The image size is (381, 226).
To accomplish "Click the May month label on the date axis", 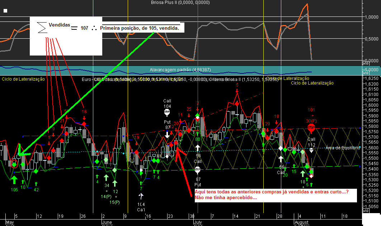I will click(10, 222).
